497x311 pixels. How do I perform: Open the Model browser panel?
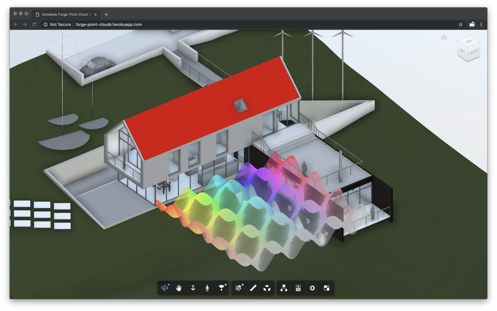coord(283,287)
